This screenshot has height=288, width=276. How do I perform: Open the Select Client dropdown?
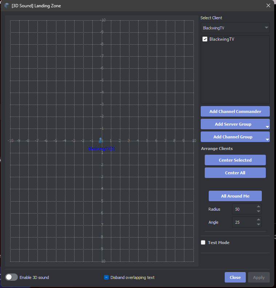coord(235,28)
